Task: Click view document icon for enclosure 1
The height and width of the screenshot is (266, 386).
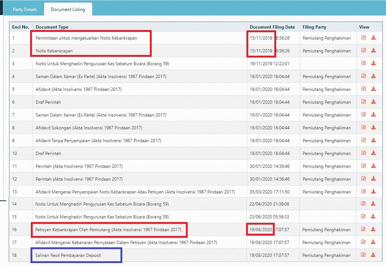Action: pyautogui.click(x=364, y=38)
